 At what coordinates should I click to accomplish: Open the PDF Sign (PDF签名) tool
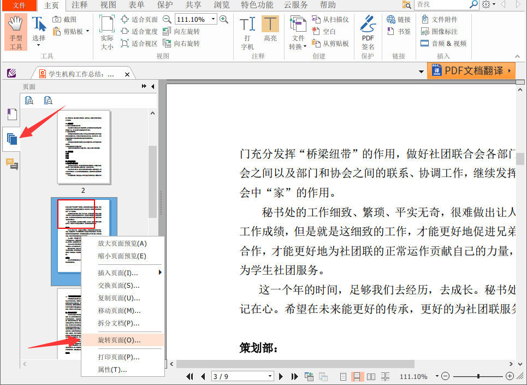click(x=368, y=30)
